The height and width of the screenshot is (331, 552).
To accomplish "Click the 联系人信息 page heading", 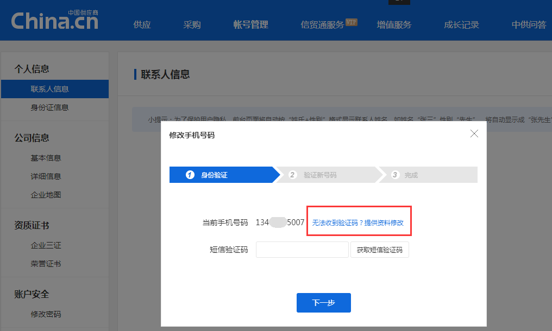I will pos(165,74).
